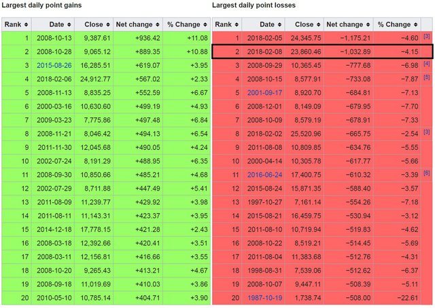435x308 pixels.
Task: Click reference [5] beside 2008-10-15 row
Action: pyautogui.click(x=426, y=77)
